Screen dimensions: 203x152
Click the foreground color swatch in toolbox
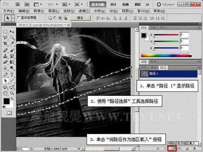coord(7,101)
